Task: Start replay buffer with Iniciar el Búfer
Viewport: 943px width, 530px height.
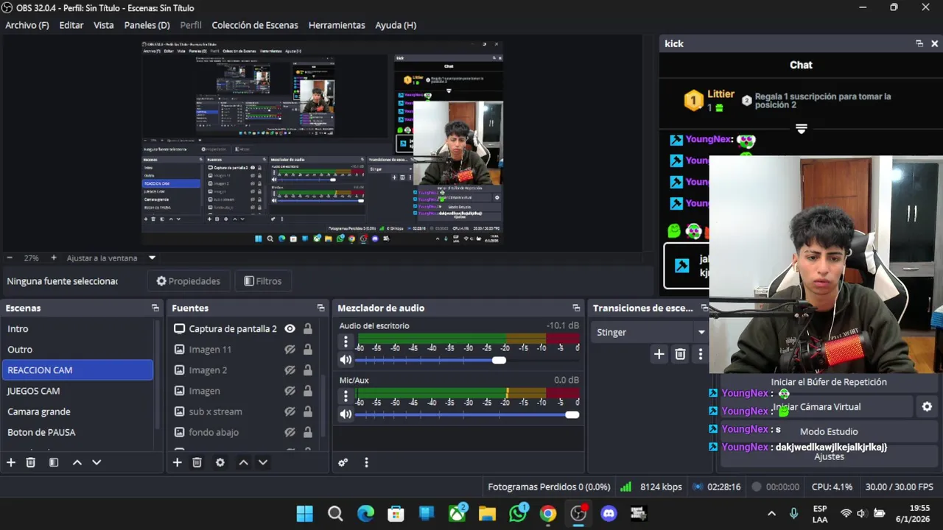Action: (x=829, y=382)
